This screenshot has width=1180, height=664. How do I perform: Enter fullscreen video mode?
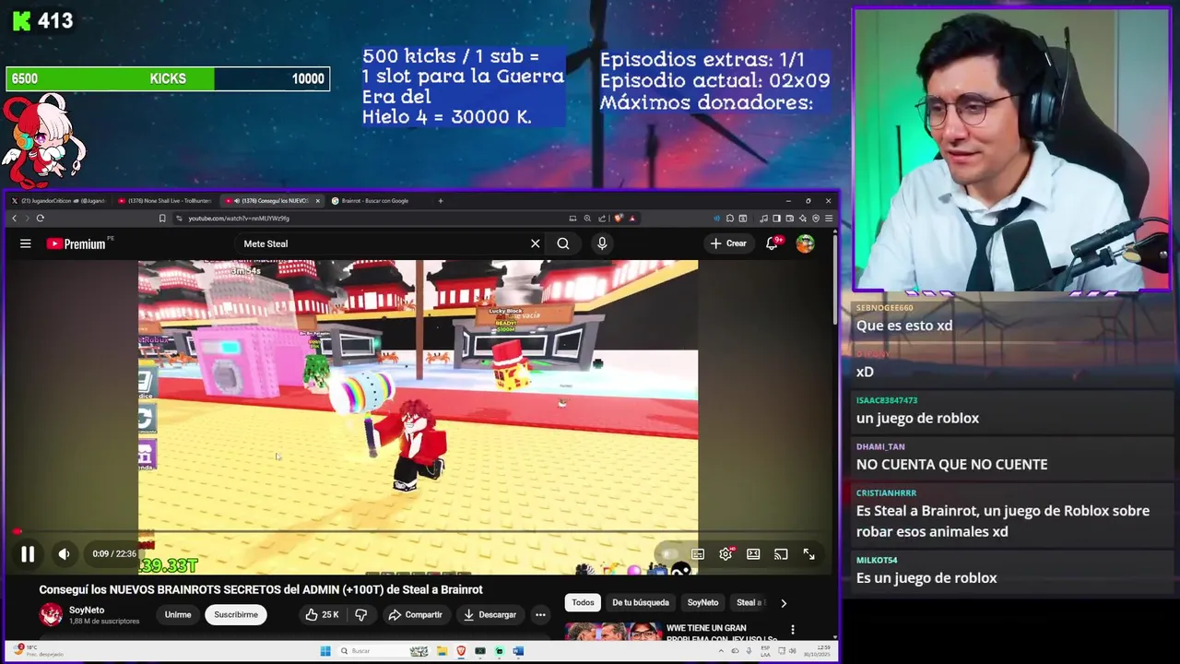point(808,554)
